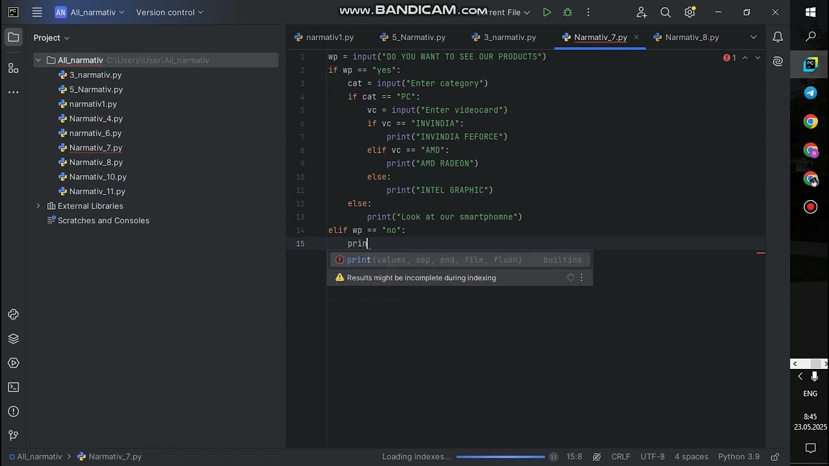Collapse the All_narmativ folder node
829x466 pixels.
tap(38, 60)
